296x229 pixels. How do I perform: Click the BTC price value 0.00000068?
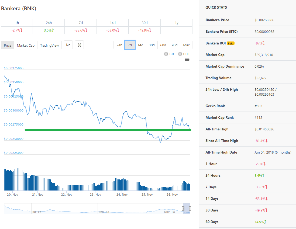[x=264, y=32]
